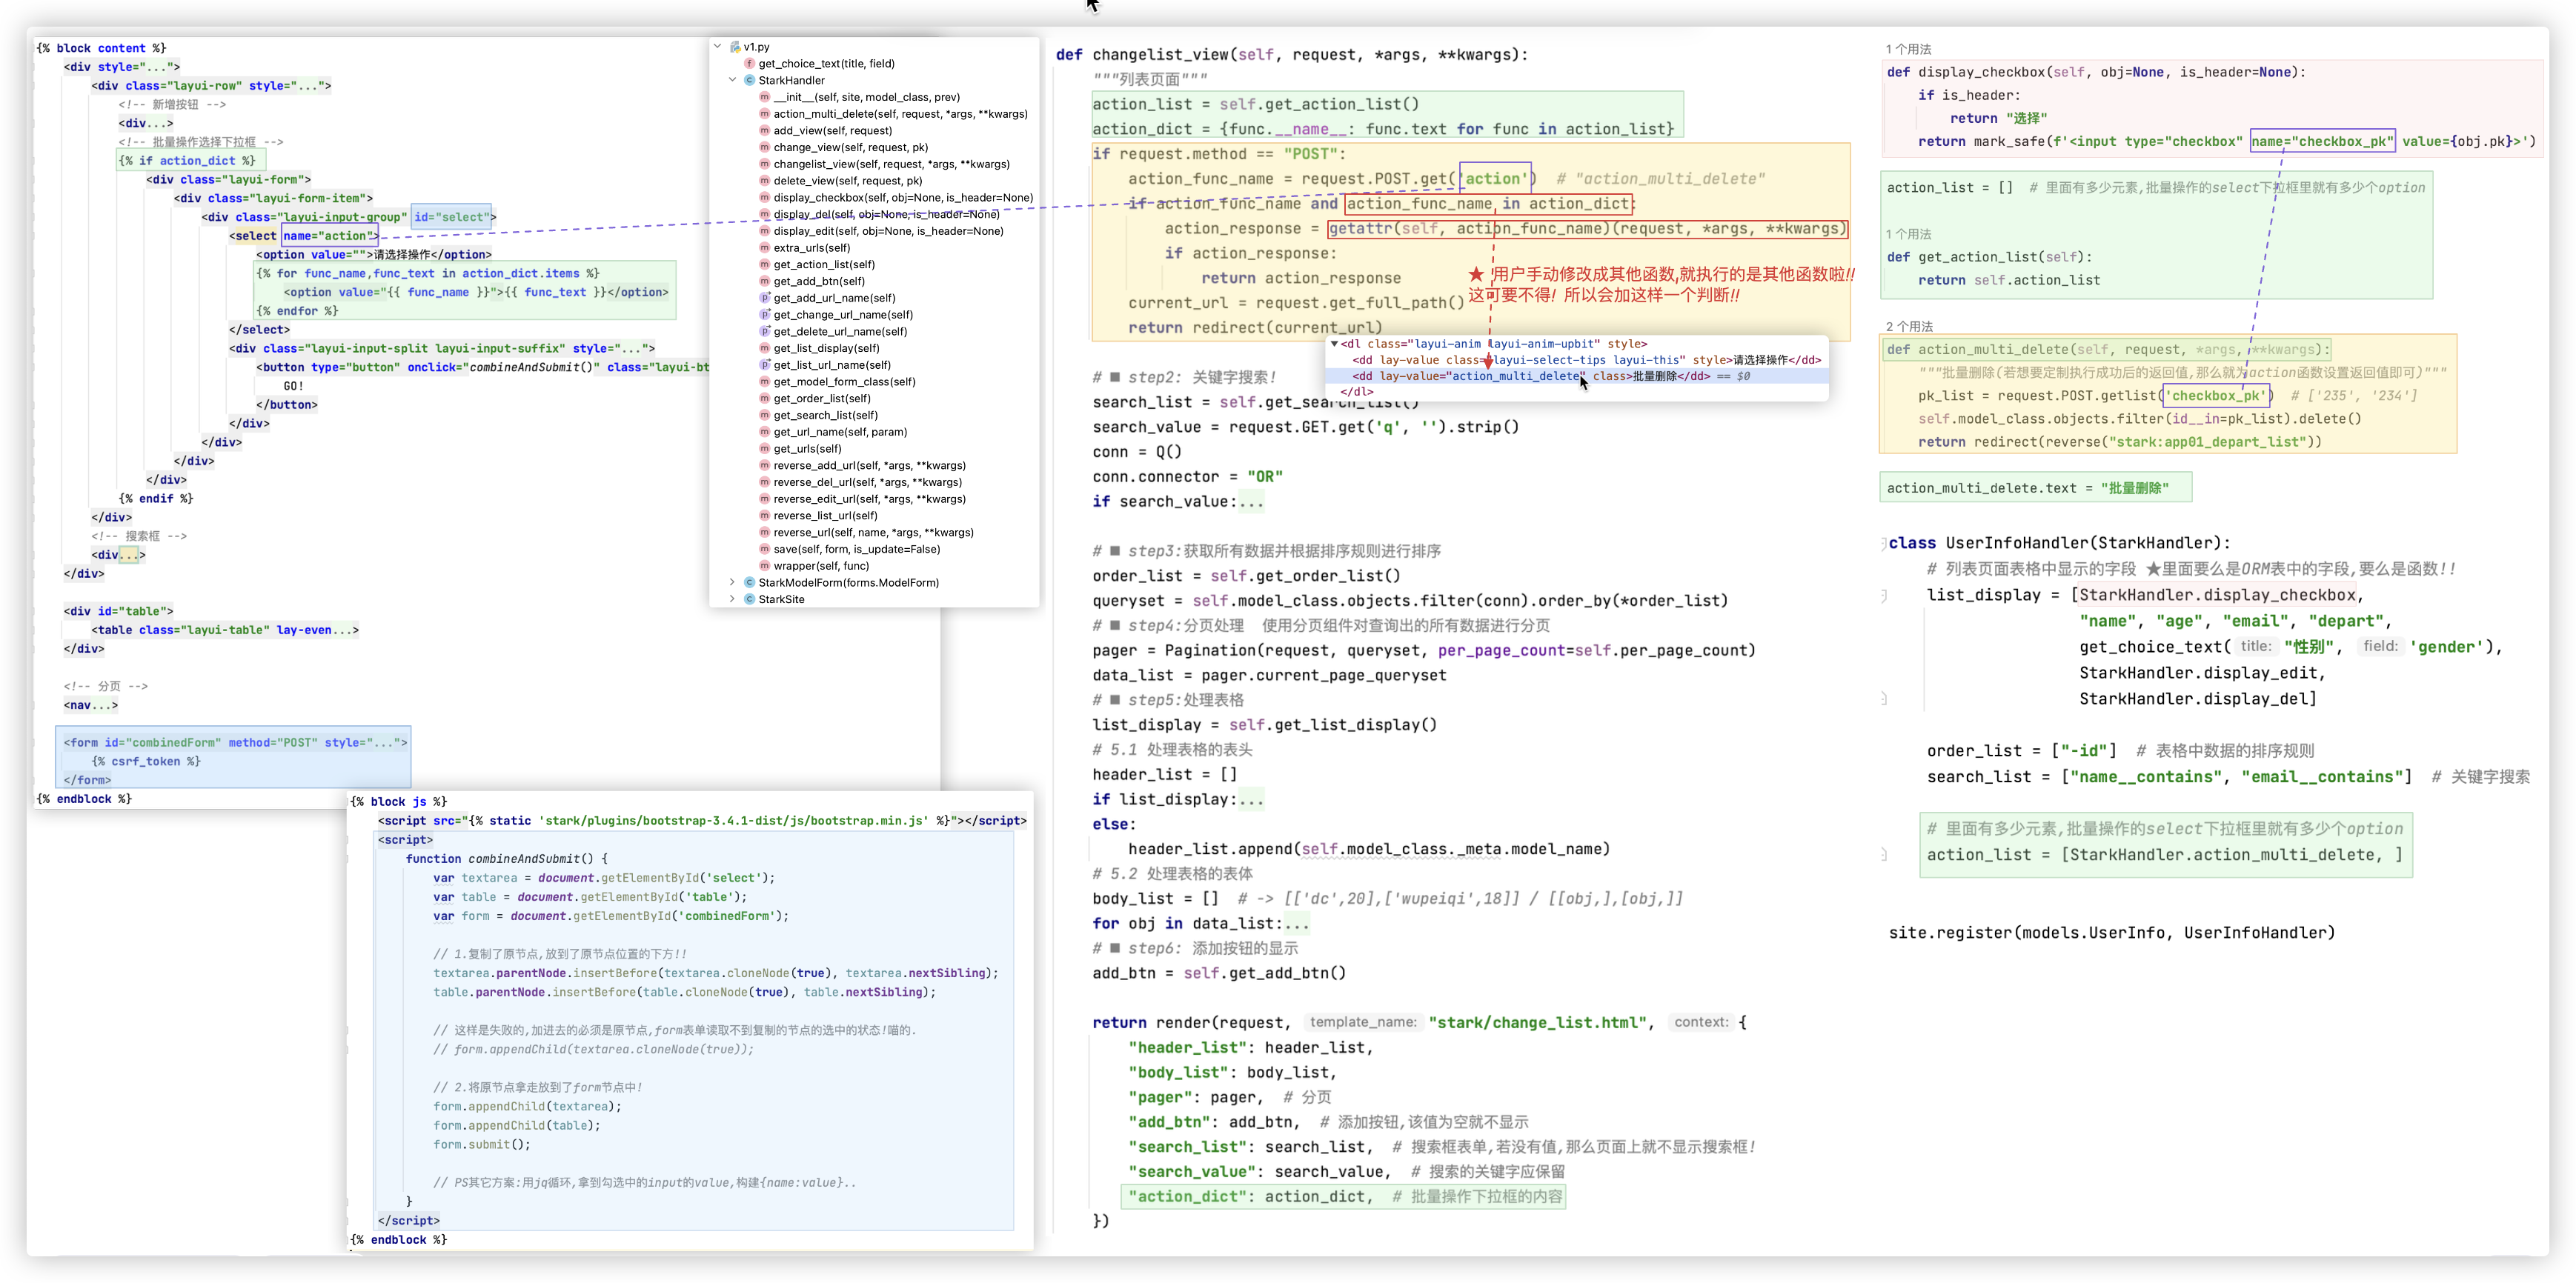Image resolution: width=2576 pixels, height=1283 pixels.
Task: Click '1 个用法' hint above display_checkbox
Action: 1908,49
